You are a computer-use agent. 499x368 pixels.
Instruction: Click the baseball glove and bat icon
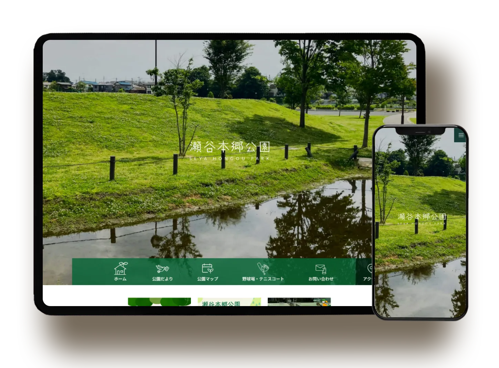(263, 268)
